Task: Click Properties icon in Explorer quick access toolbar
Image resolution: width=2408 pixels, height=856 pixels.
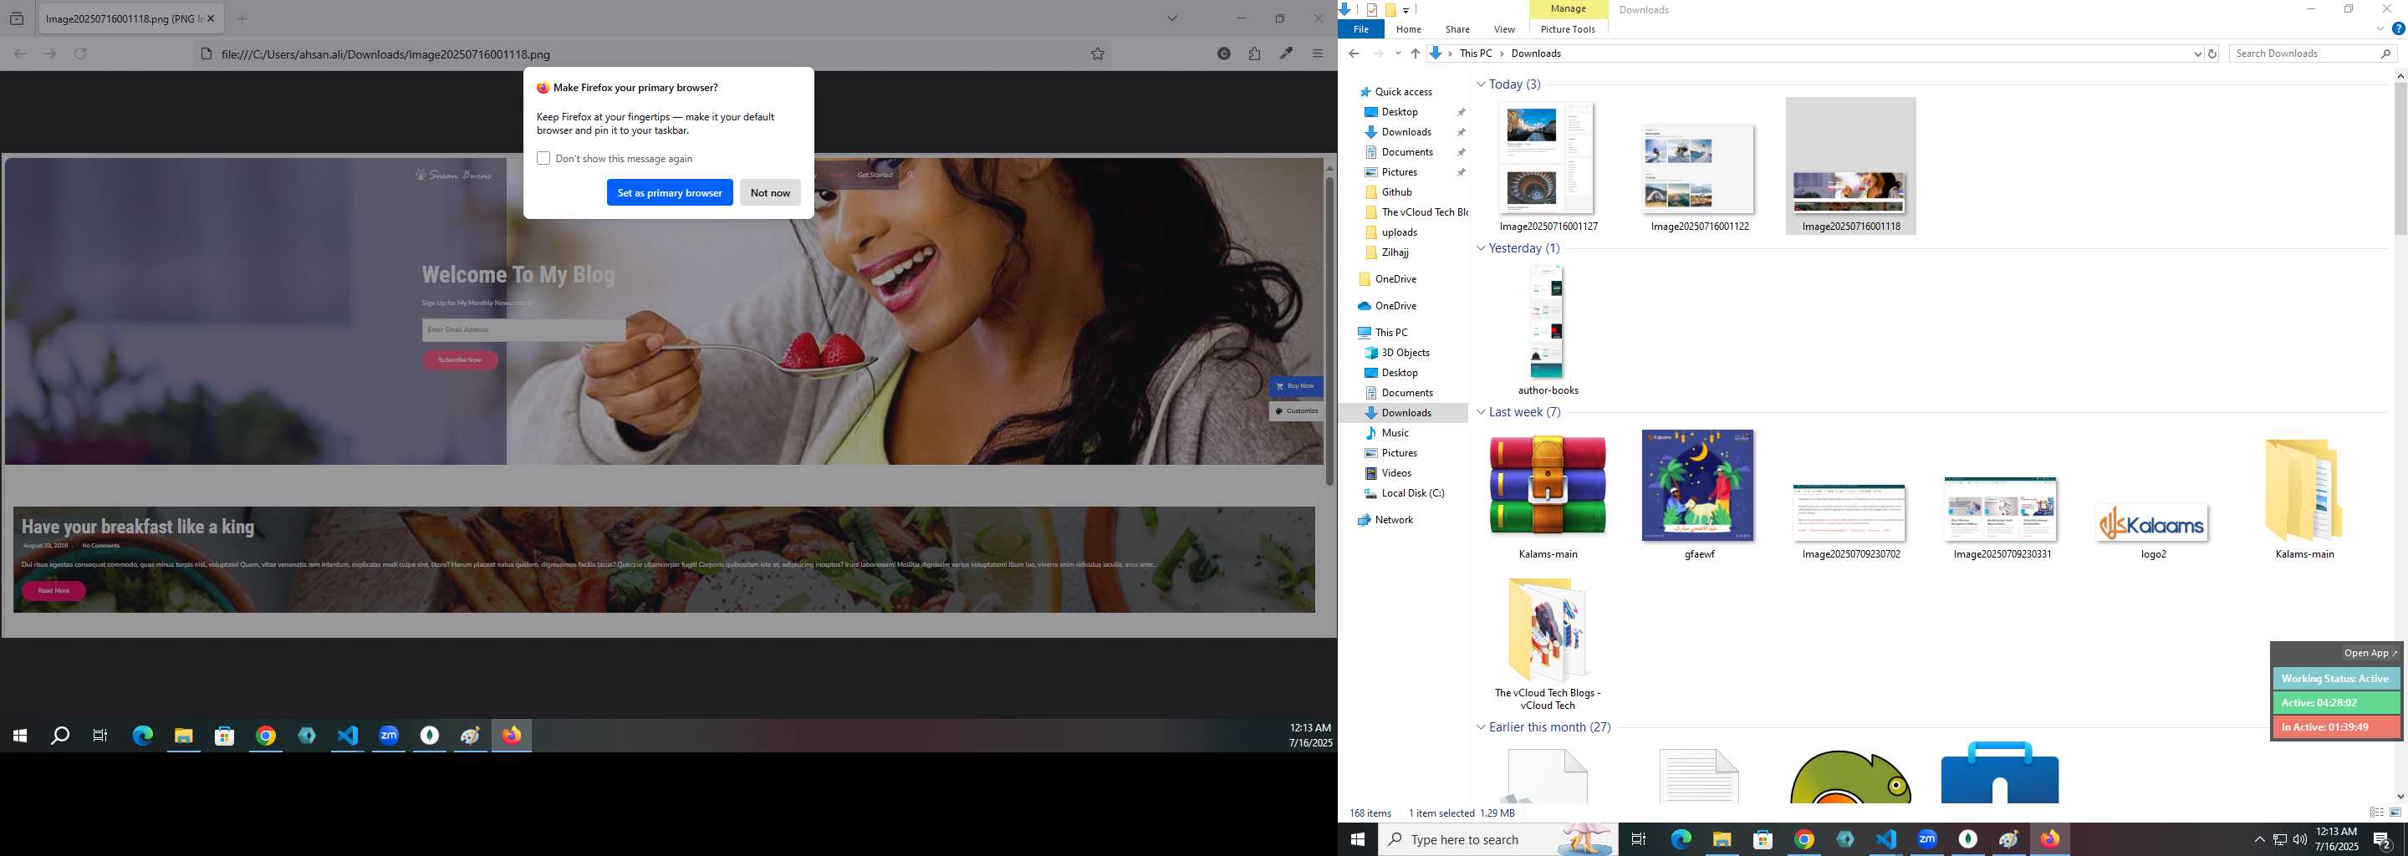Action: [x=1371, y=9]
